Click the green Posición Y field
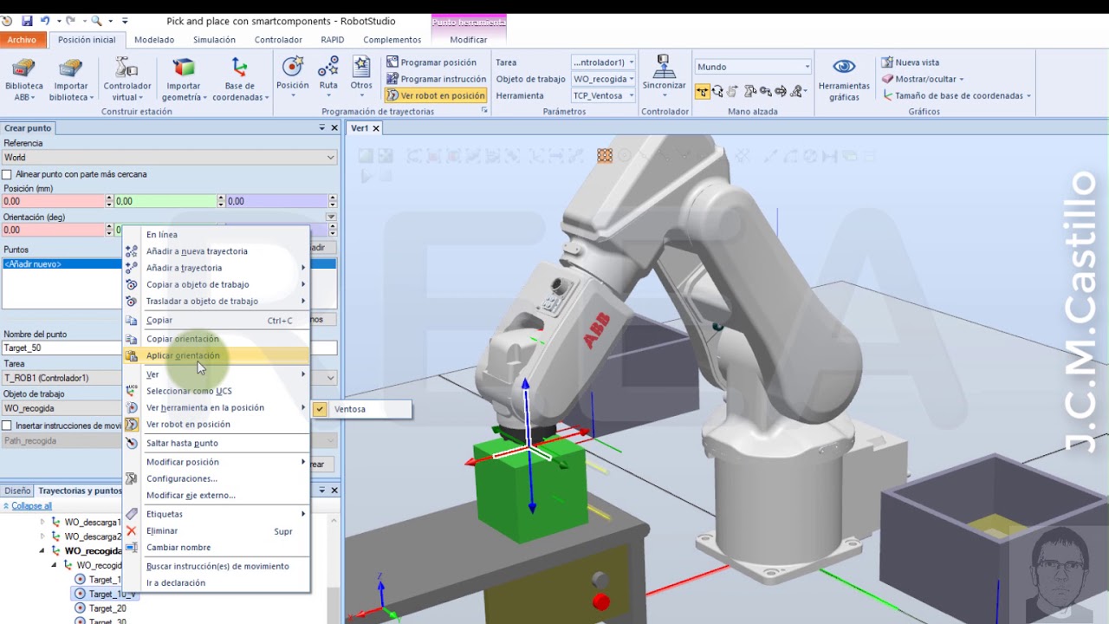 pos(165,201)
